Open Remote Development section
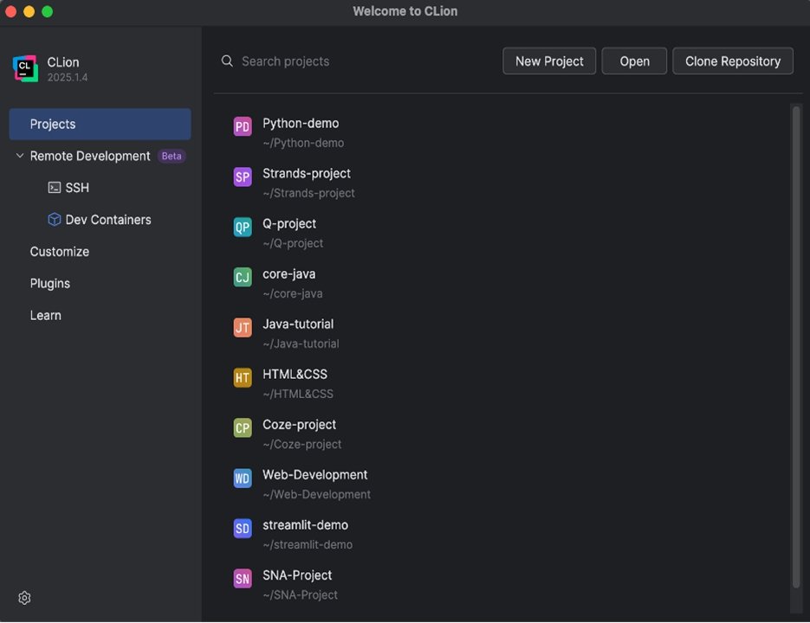This screenshot has height=623, width=810. (x=90, y=156)
